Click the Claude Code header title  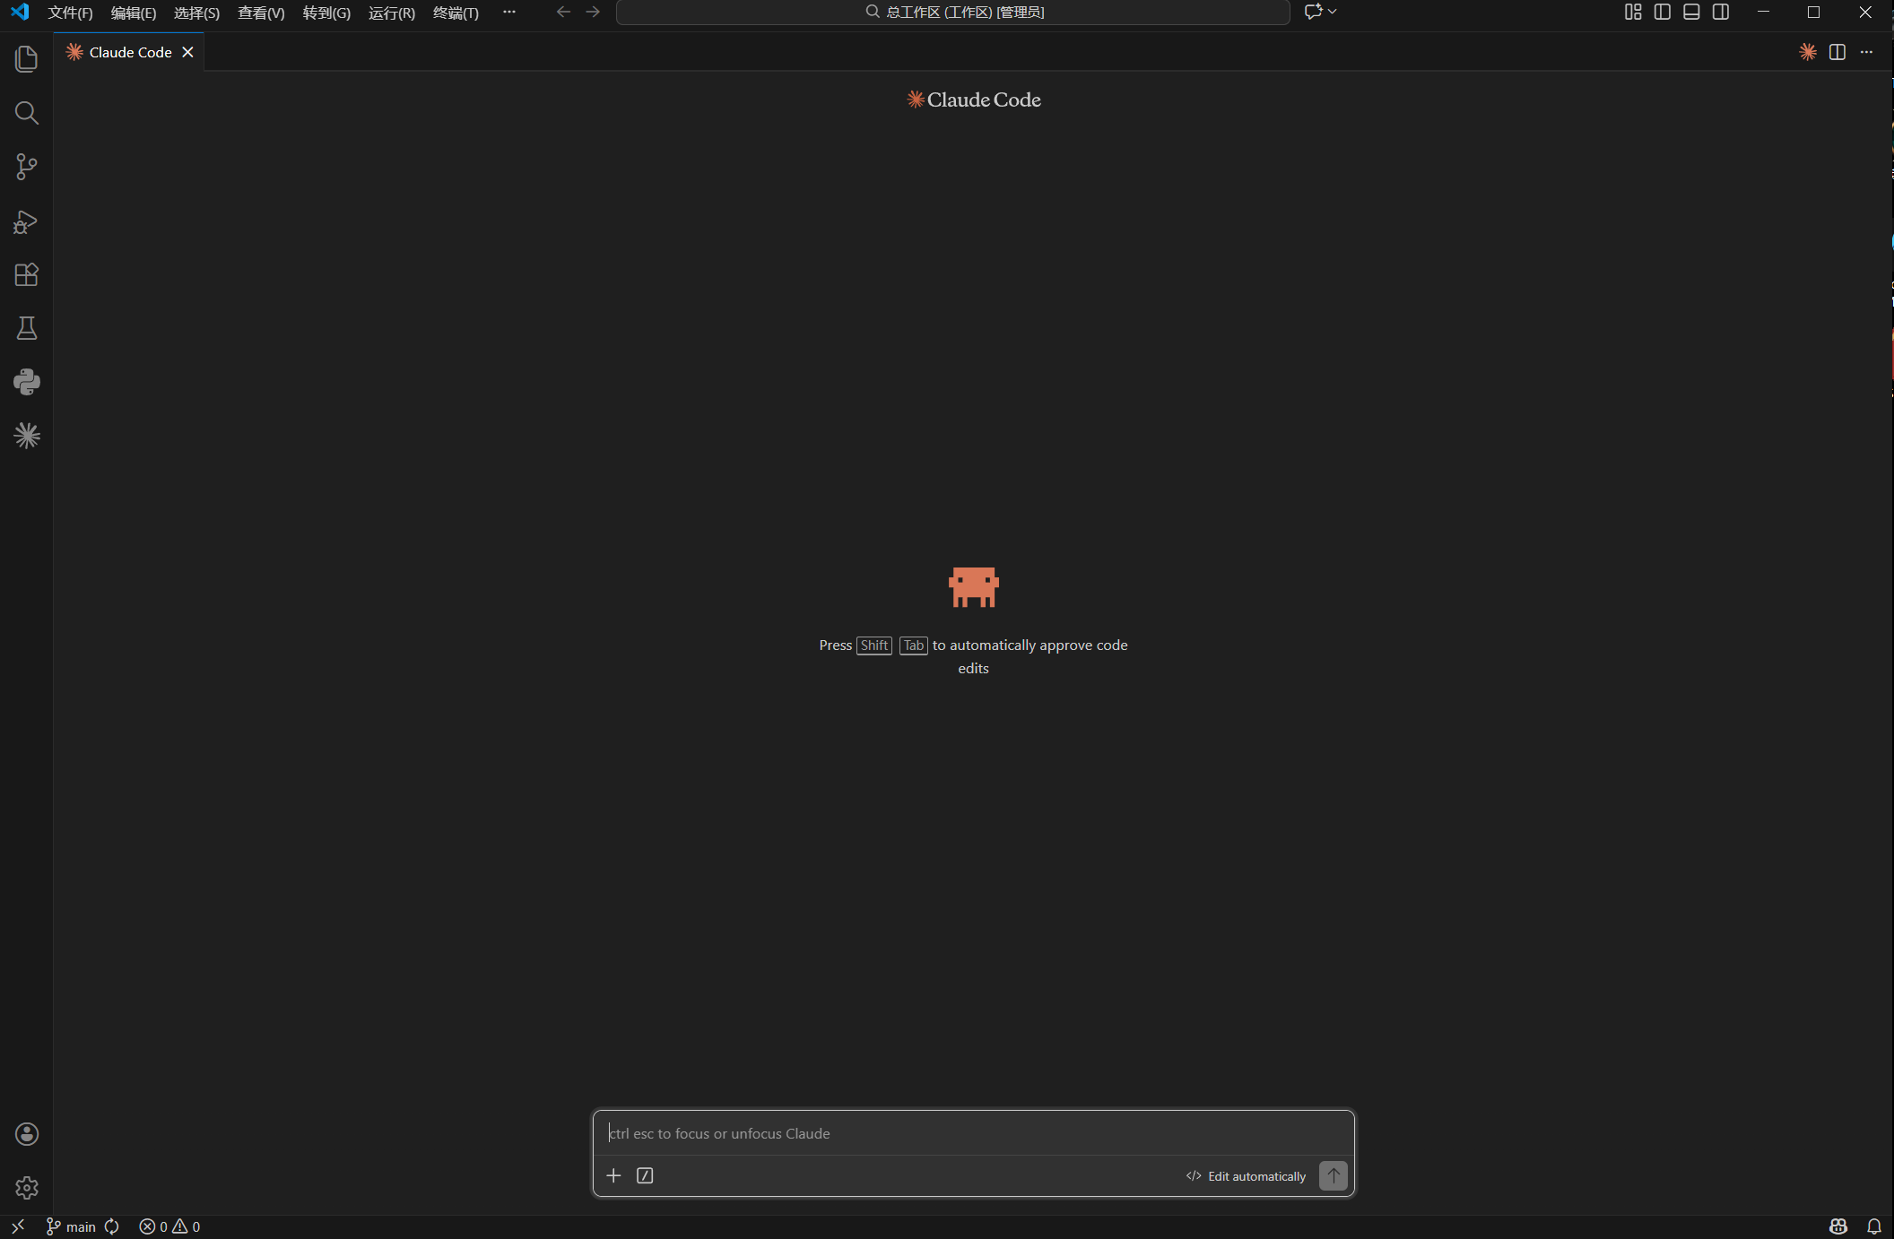974,100
